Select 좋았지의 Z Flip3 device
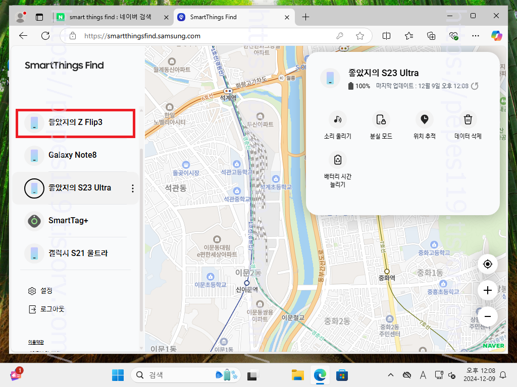Screen dimensions: 517x387 coord(76,123)
